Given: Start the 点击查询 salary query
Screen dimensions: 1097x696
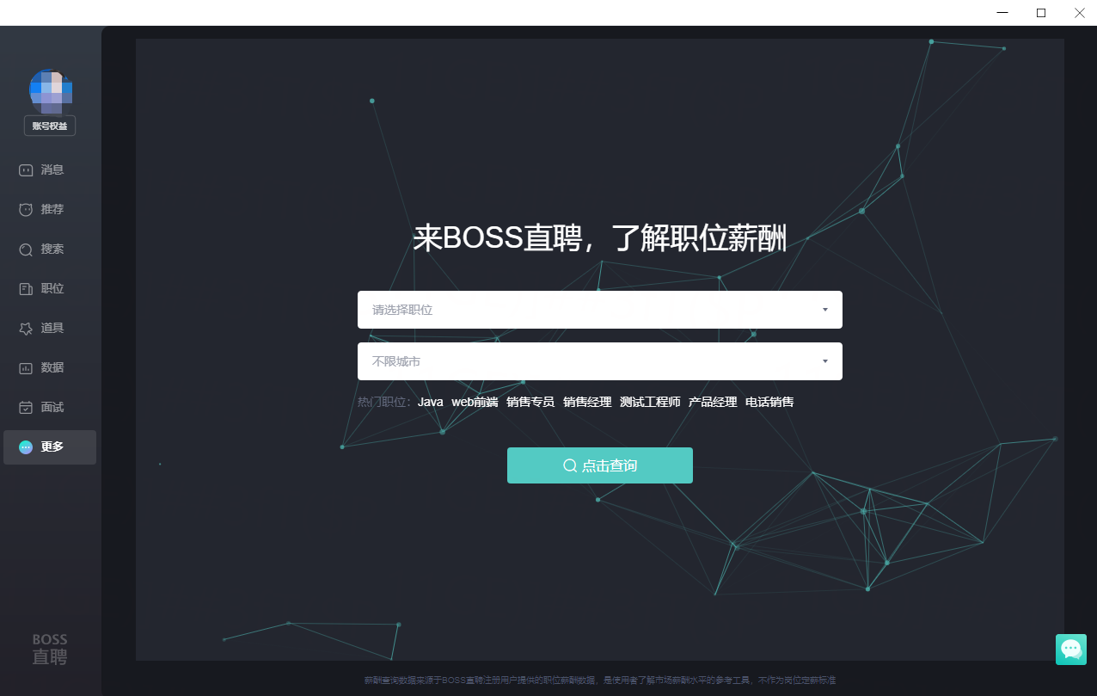Looking at the screenshot, I should pyautogui.click(x=600, y=465).
